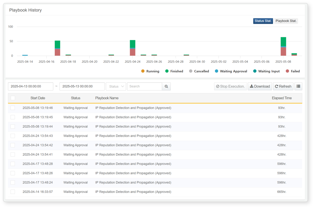Open playbook name in the 2025-04-14 16:33:57 row
This screenshot has width=314, height=208.
tap(133, 192)
